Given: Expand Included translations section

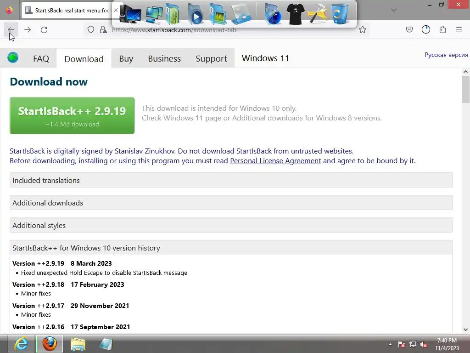Looking at the screenshot, I should (231, 180).
